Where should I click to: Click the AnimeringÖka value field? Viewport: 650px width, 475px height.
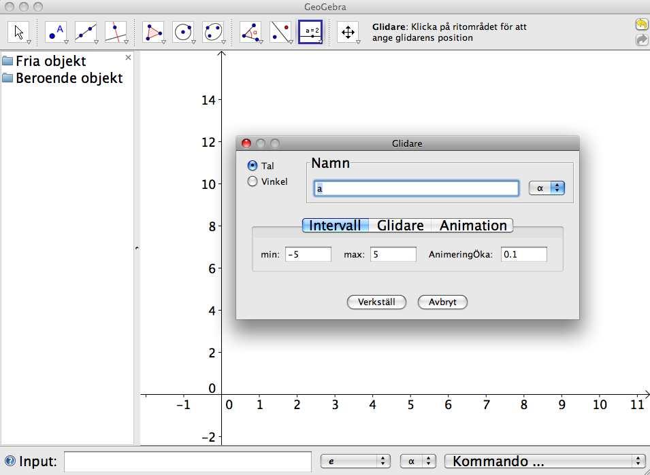tap(524, 254)
